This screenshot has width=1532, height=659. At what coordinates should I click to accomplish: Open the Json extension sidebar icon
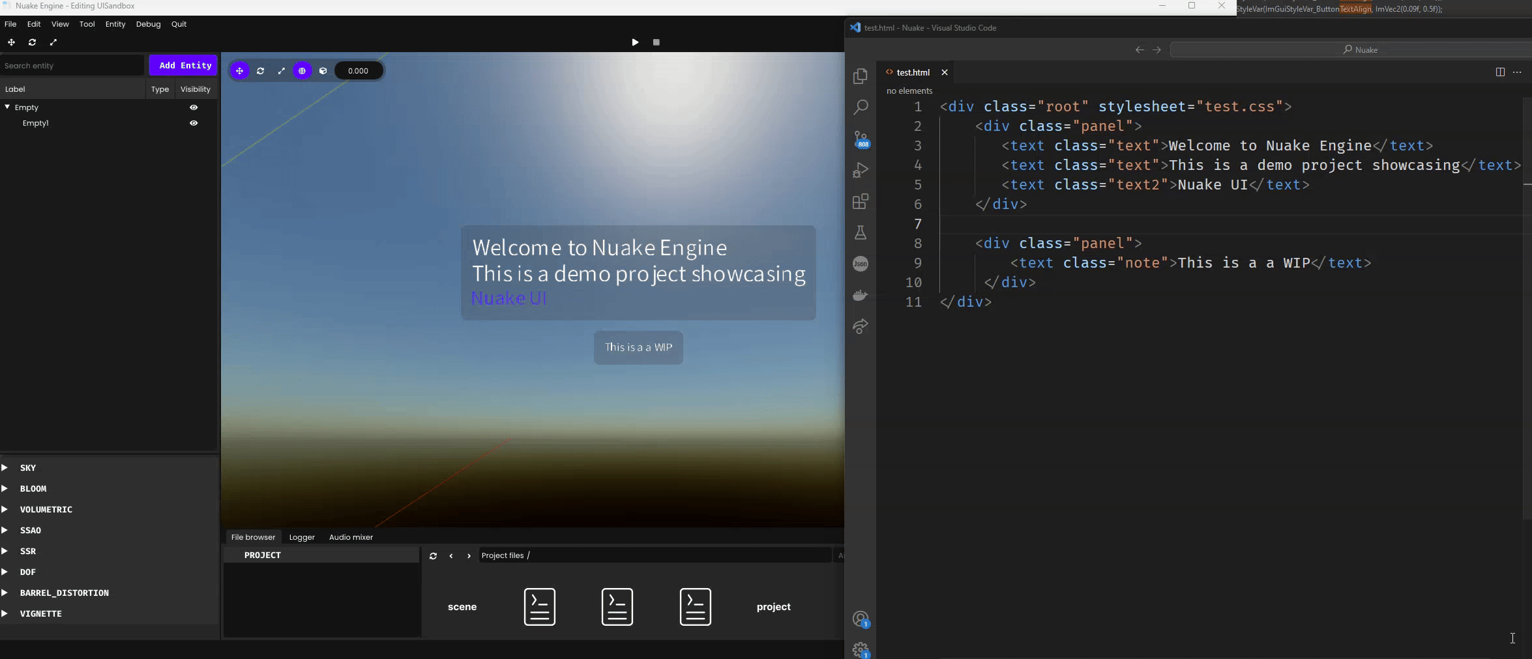(x=861, y=264)
